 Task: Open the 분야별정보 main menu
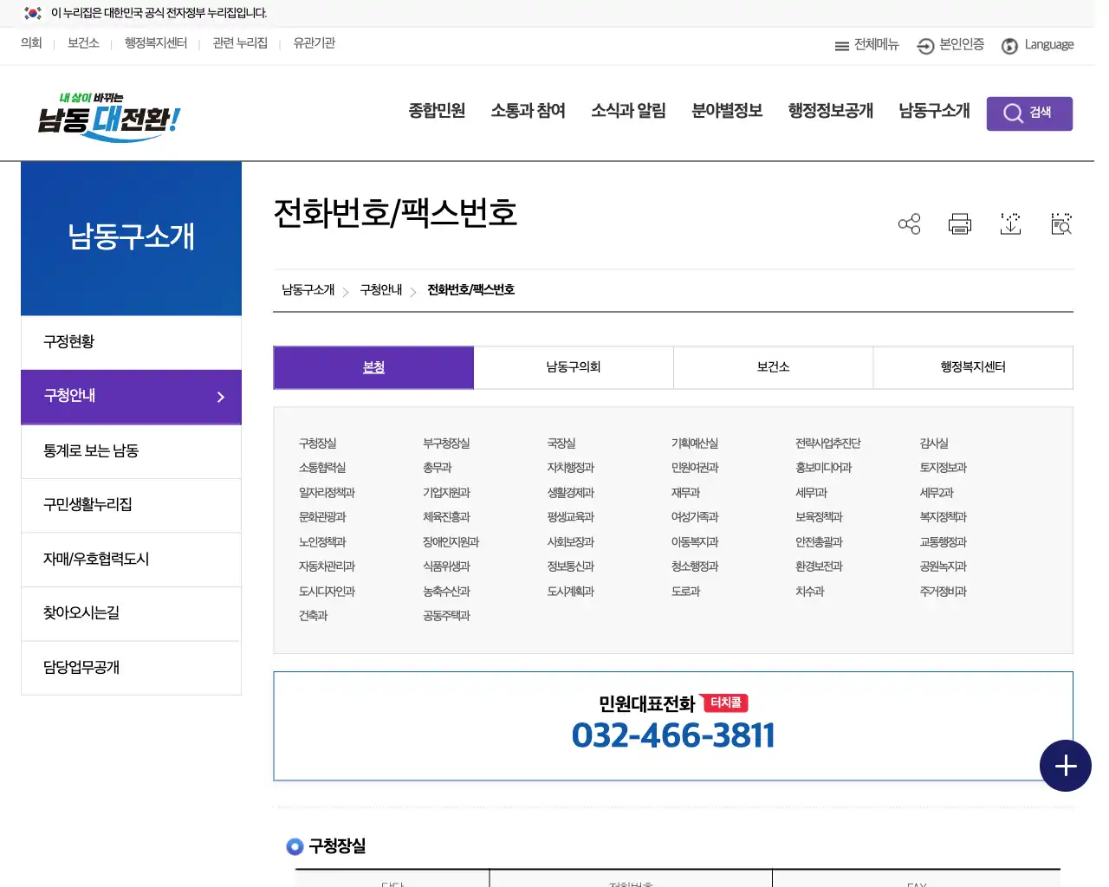[727, 111]
